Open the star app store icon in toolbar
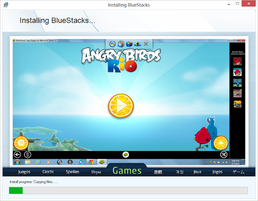 pos(121,44)
